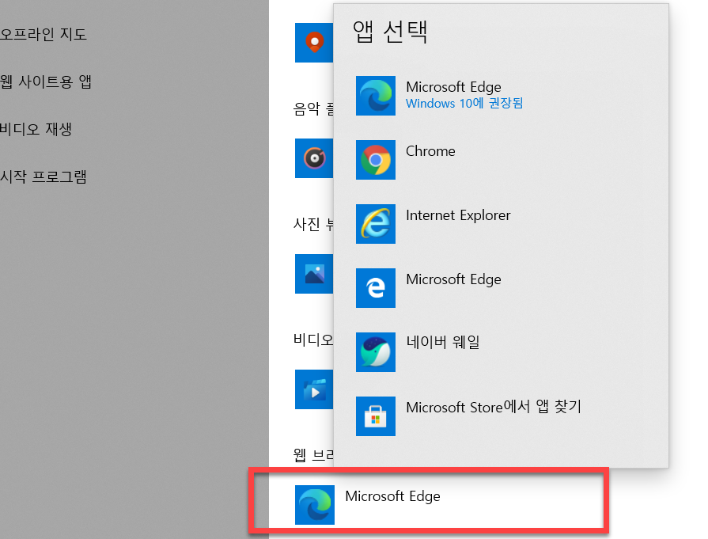Go to 시작 프로그램 settings
The width and height of the screenshot is (708, 539).
44,177
